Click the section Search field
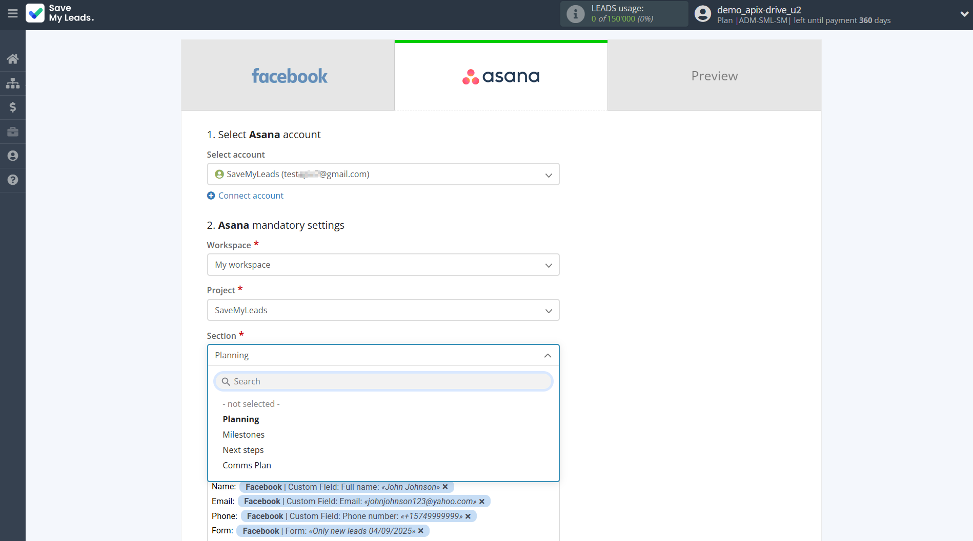The width and height of the screenshot is (973, 541). click(383, 381)
